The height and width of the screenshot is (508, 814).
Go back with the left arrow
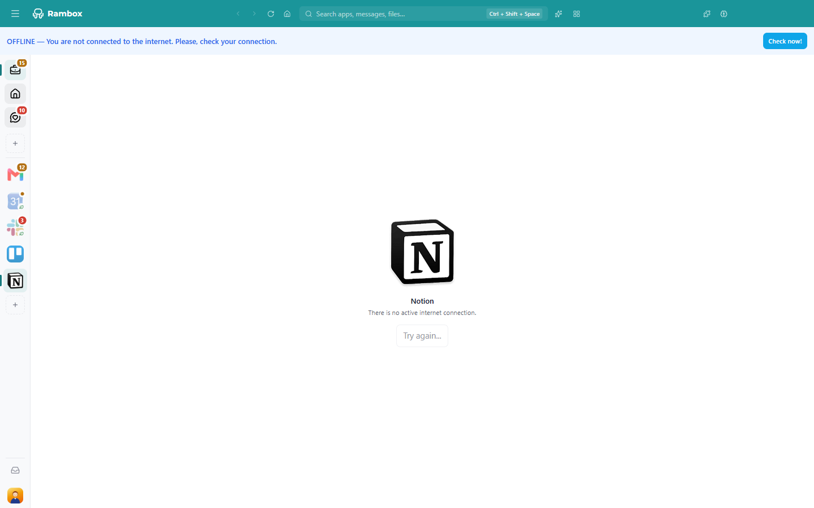coord(238,14)
